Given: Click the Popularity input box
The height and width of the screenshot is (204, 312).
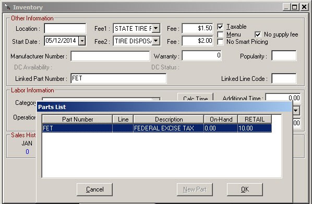Looking at the screenshot, I should pyautogui.click(x=284, y=56).
